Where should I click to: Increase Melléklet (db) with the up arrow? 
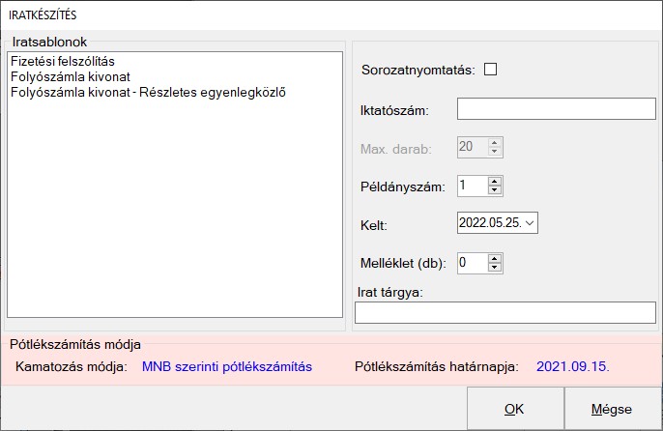click(x=495, y=257)
